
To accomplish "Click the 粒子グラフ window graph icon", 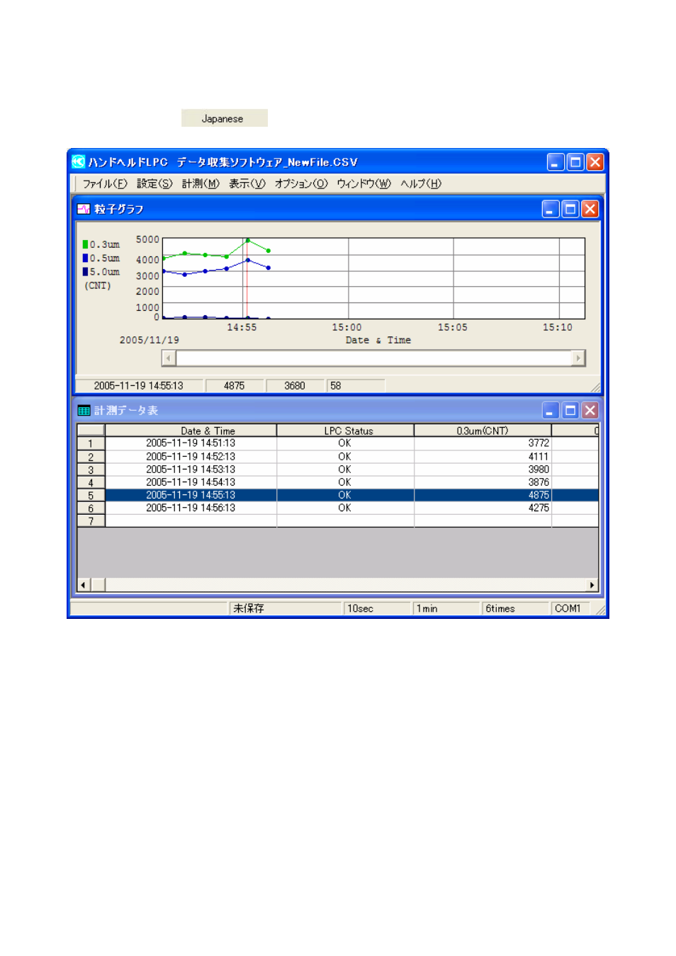I will click(x=84, y=209).
